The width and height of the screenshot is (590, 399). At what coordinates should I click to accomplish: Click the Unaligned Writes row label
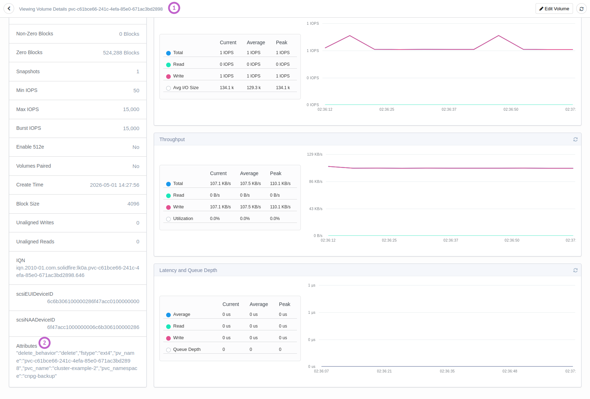pos(35,222)
